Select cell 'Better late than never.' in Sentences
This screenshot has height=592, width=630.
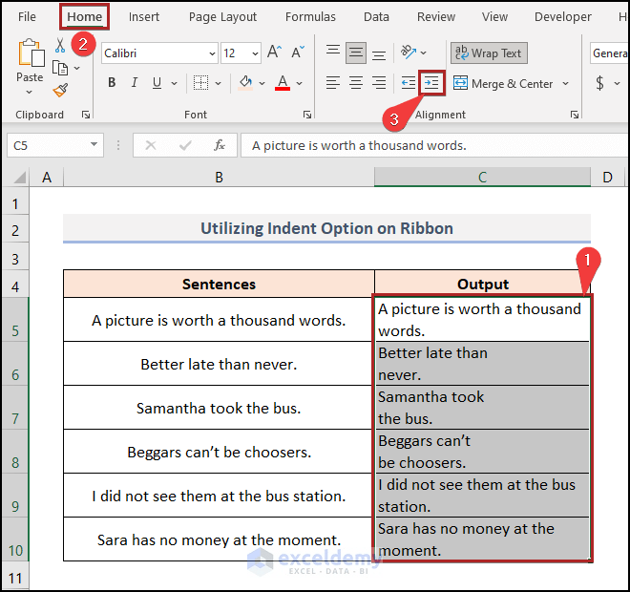click(x=219, y=364)
